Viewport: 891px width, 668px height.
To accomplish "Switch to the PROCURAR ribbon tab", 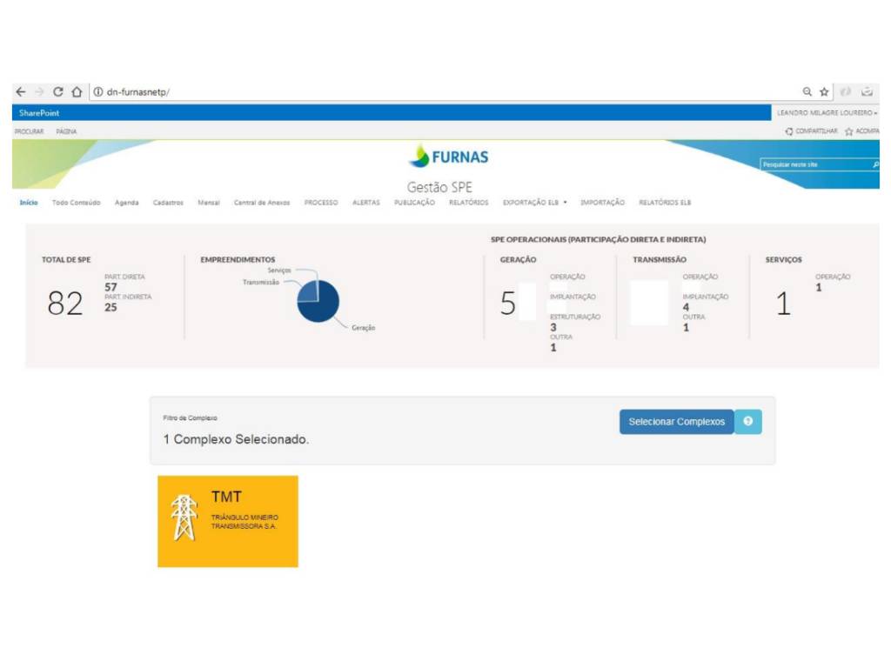I will (x=29, y=131).
